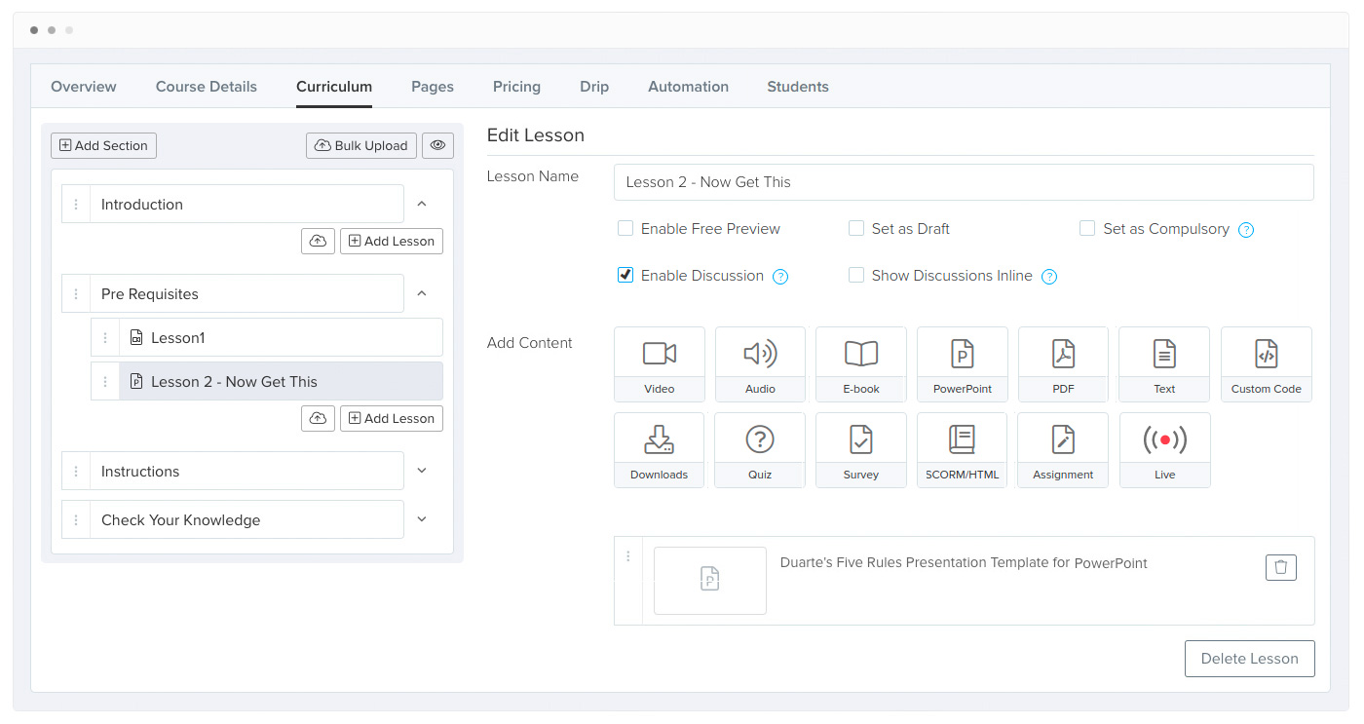Click the upload cloud icon under Introduction

(318, 241)
